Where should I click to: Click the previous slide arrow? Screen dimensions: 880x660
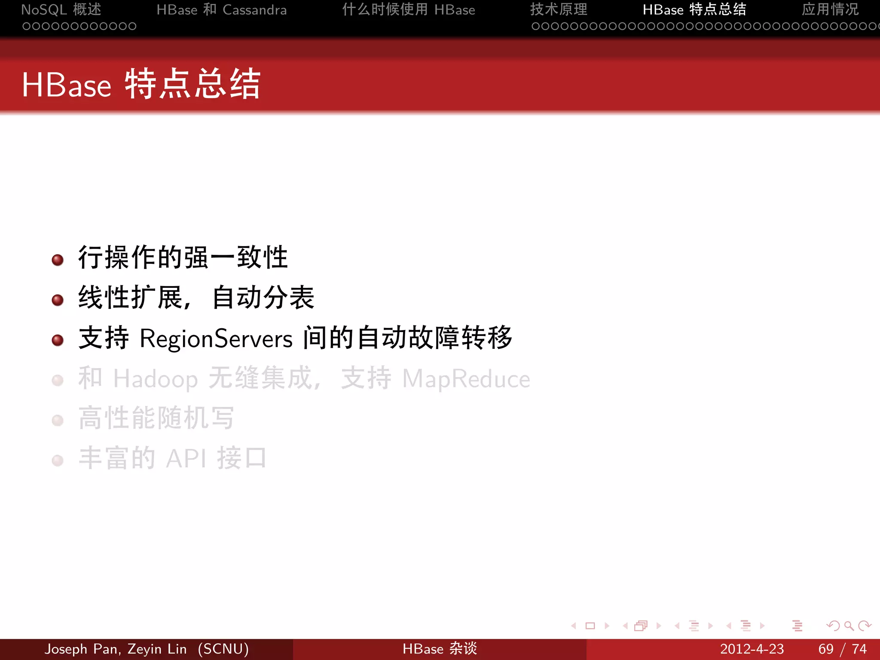(574, 626)
